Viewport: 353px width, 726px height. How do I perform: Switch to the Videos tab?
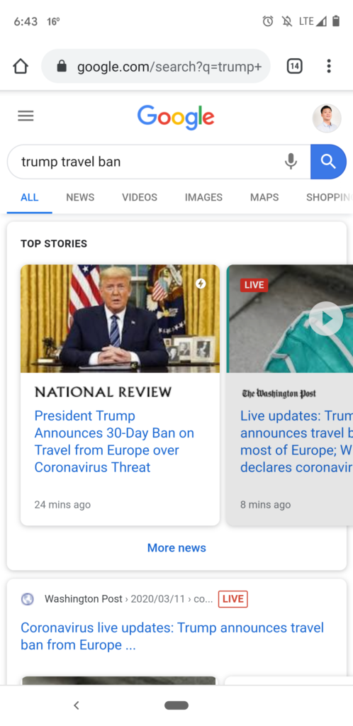coord(140,197)
